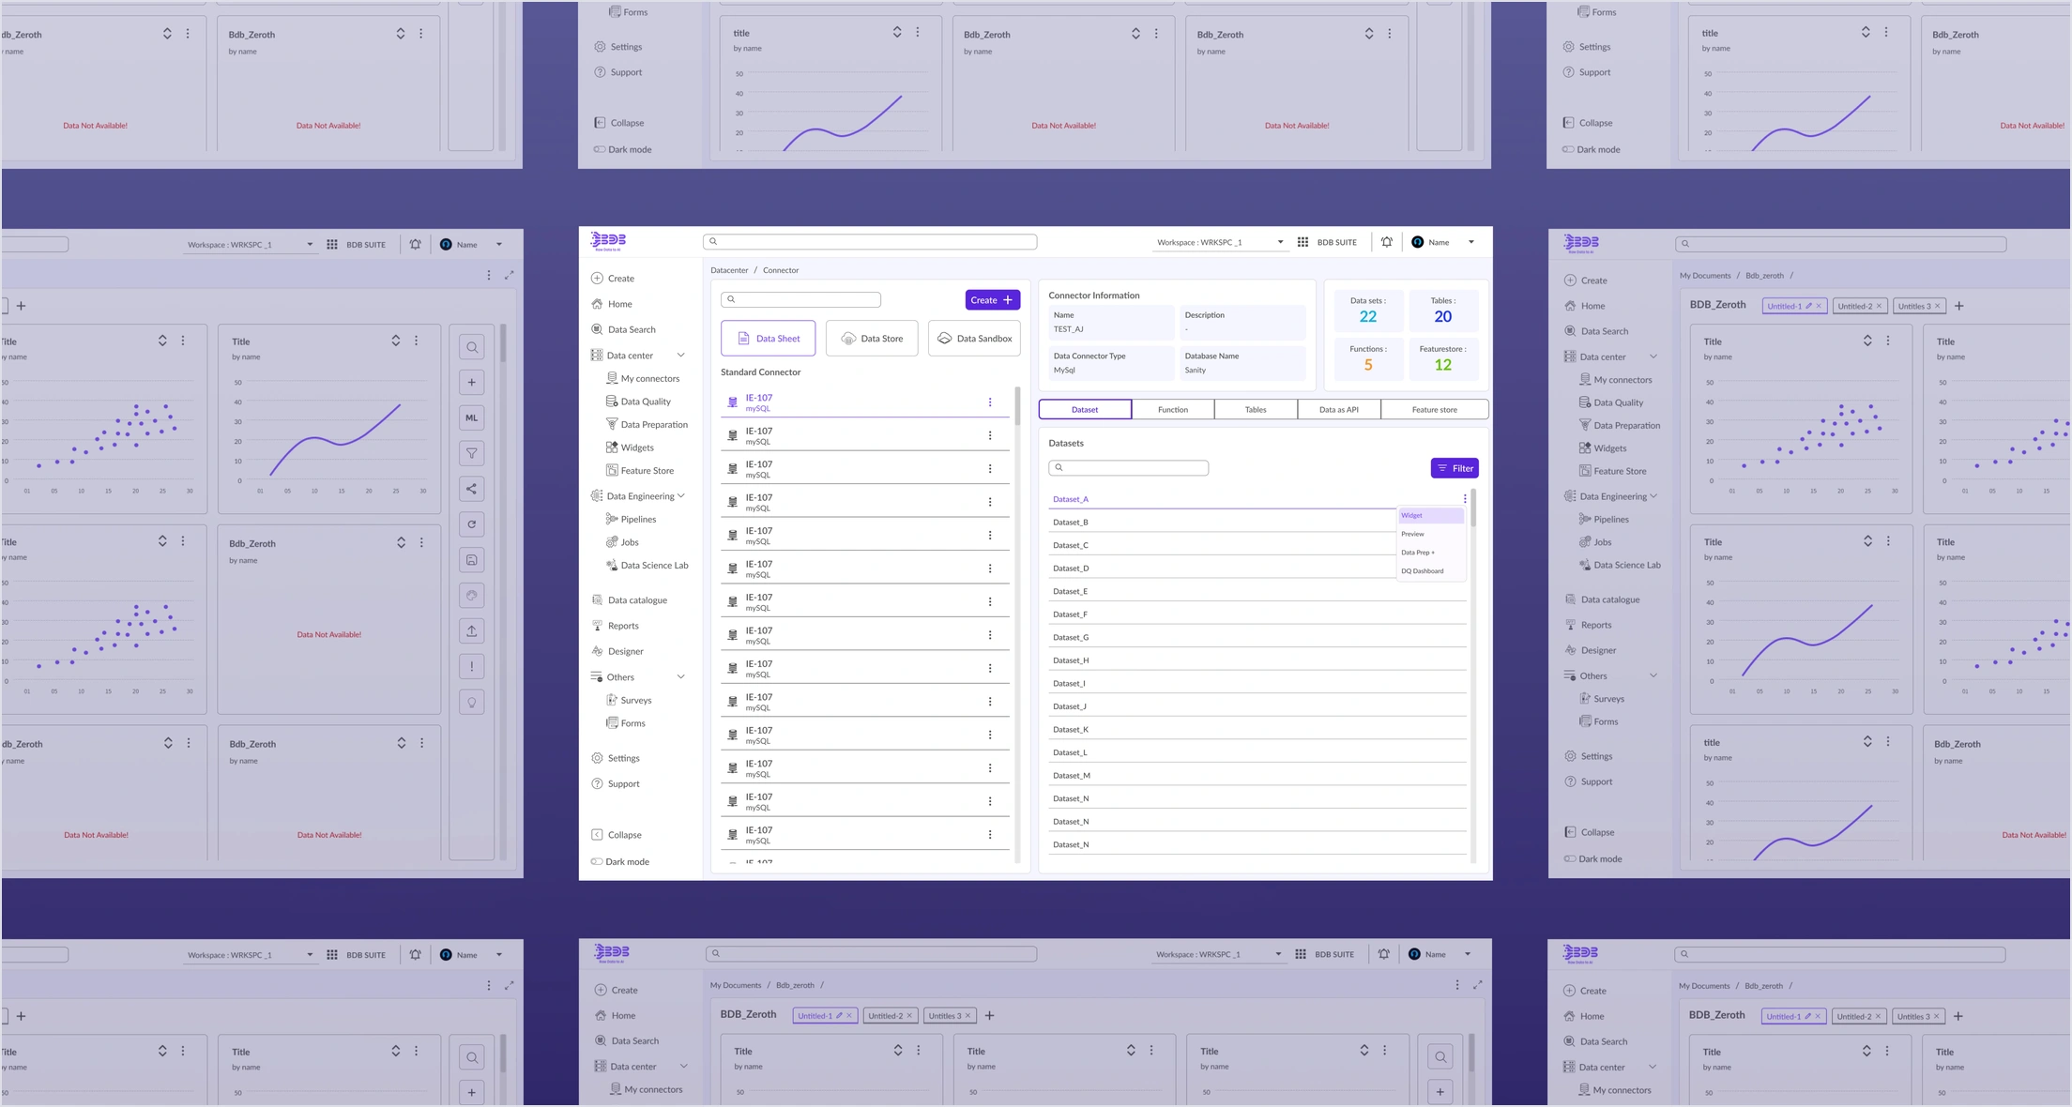
Task: Click the lightbulb icon in the left dashboard toolbar
Action: (x=471, y=702)
